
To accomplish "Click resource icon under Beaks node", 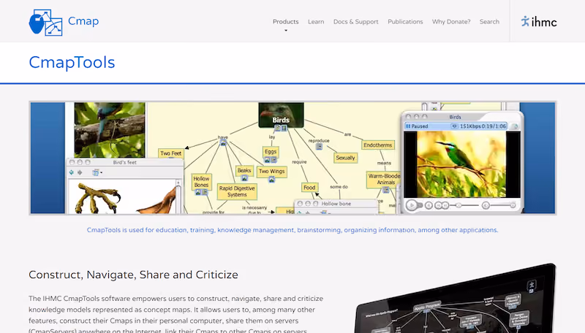I will [244, 178].
